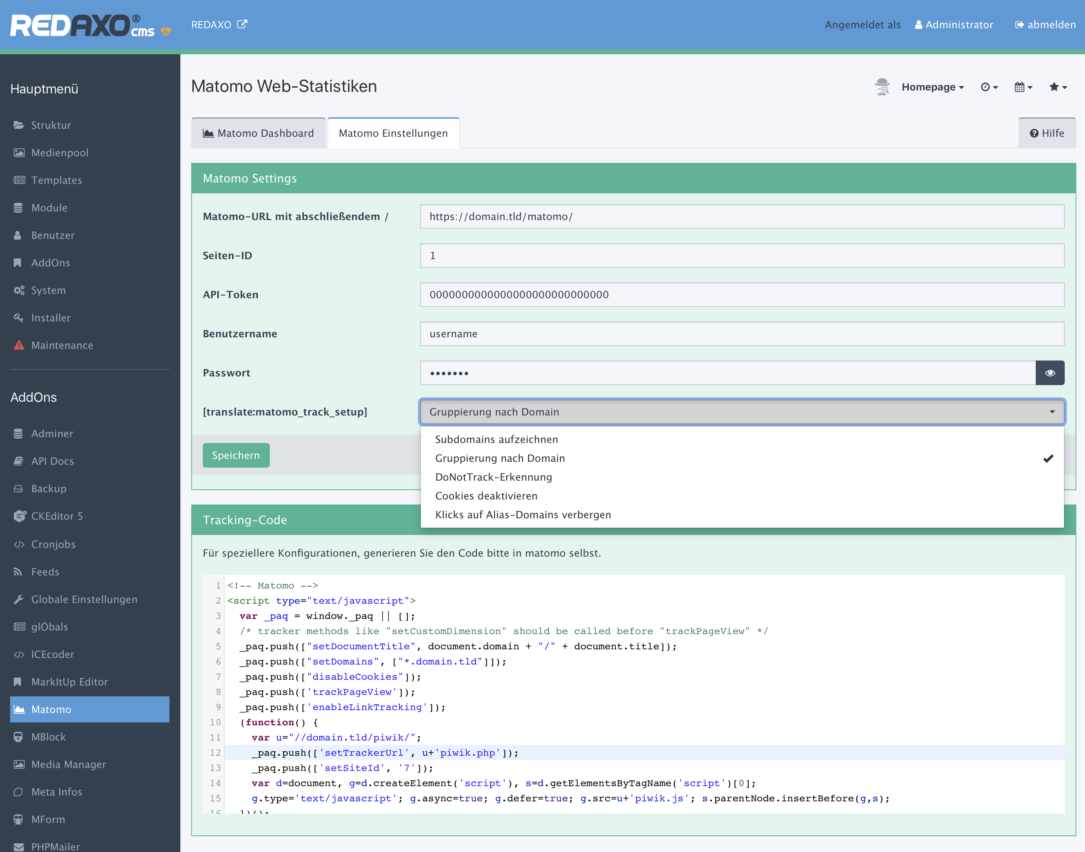Open the System gears menu entry
Viewport: 1085px width, 852px height.
tap(48, 290)
